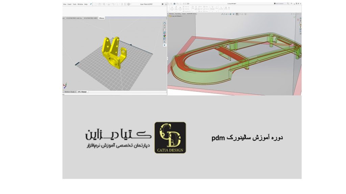Image resolution: width=346 pixels, height=194 pixels.
Task: Switch to the STL Viewer tab
Action: (x=82, y=92)
